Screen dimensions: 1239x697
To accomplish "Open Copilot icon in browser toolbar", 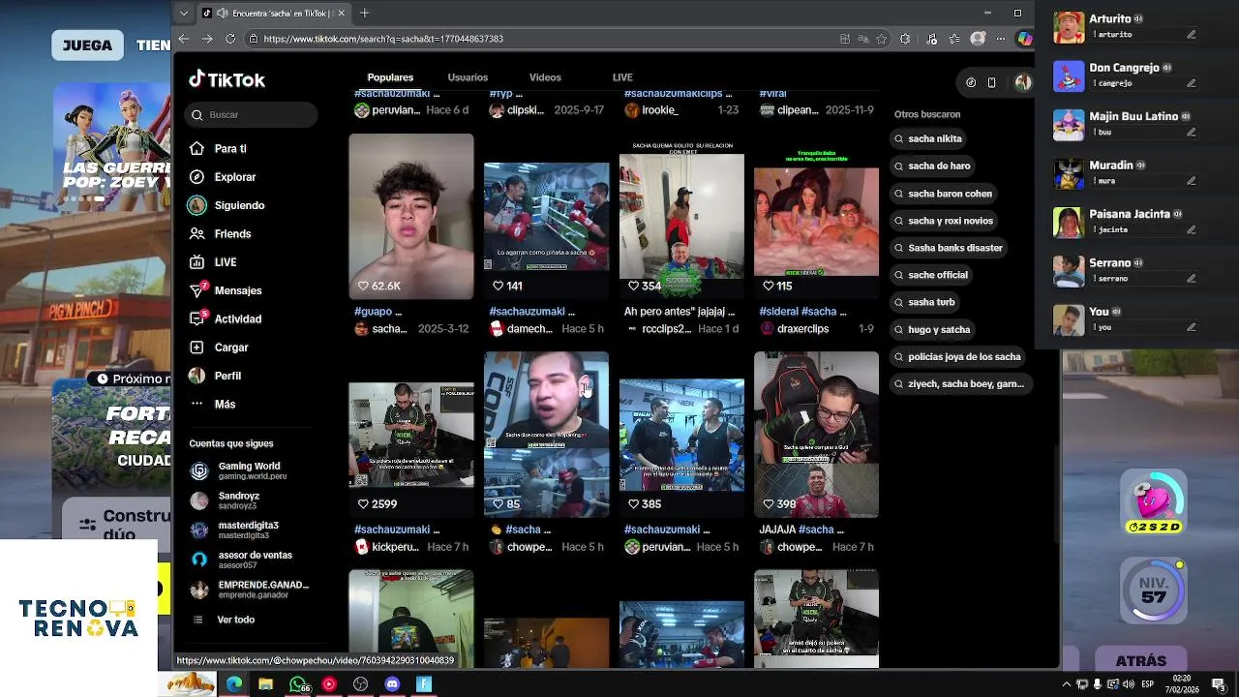I will point(1024,39).
